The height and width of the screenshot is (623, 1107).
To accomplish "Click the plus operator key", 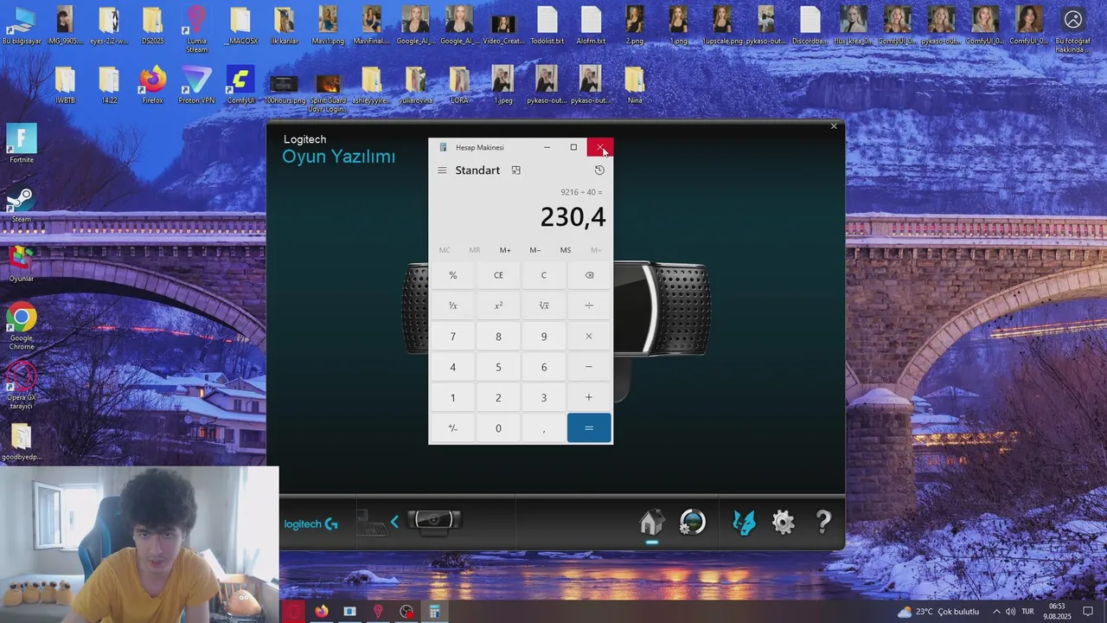I will (589, 397).
